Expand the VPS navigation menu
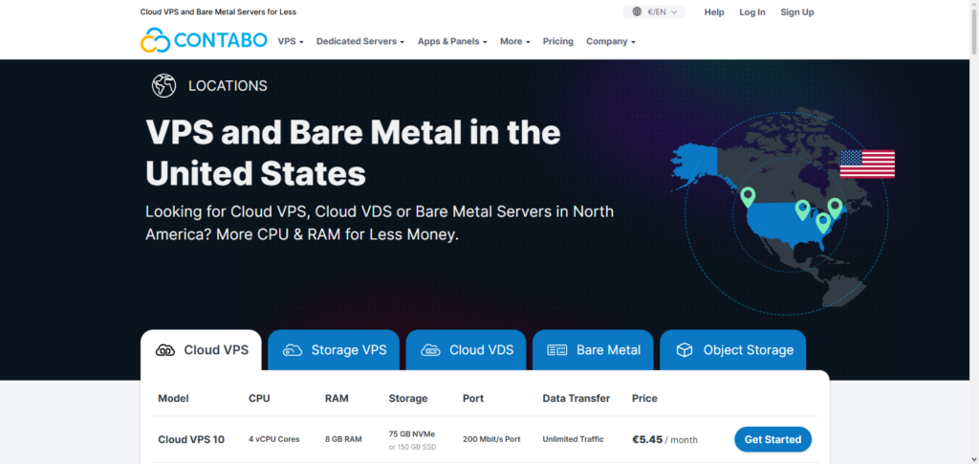Viewport: 979px width, 464px height. point(291,42)
